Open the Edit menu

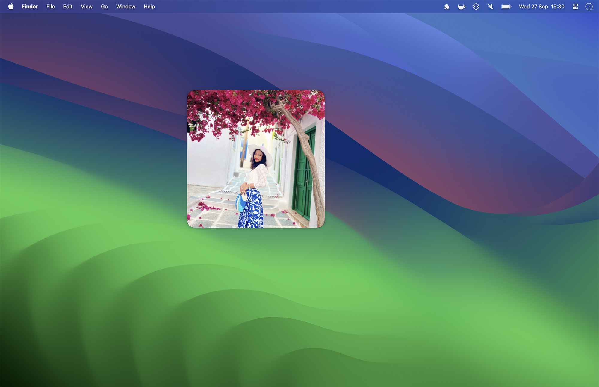pos(68,7)
